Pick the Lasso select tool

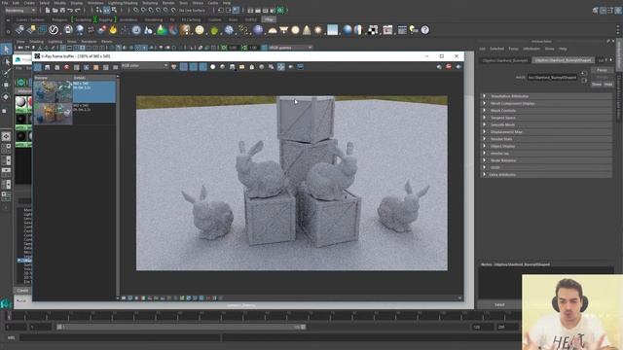coord(6,61)
